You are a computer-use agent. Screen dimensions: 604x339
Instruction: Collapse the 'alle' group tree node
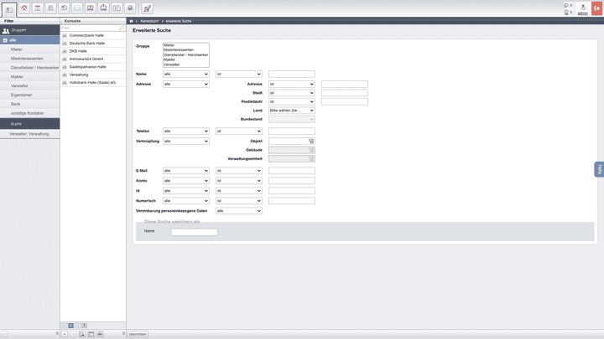tap(4, 39)
